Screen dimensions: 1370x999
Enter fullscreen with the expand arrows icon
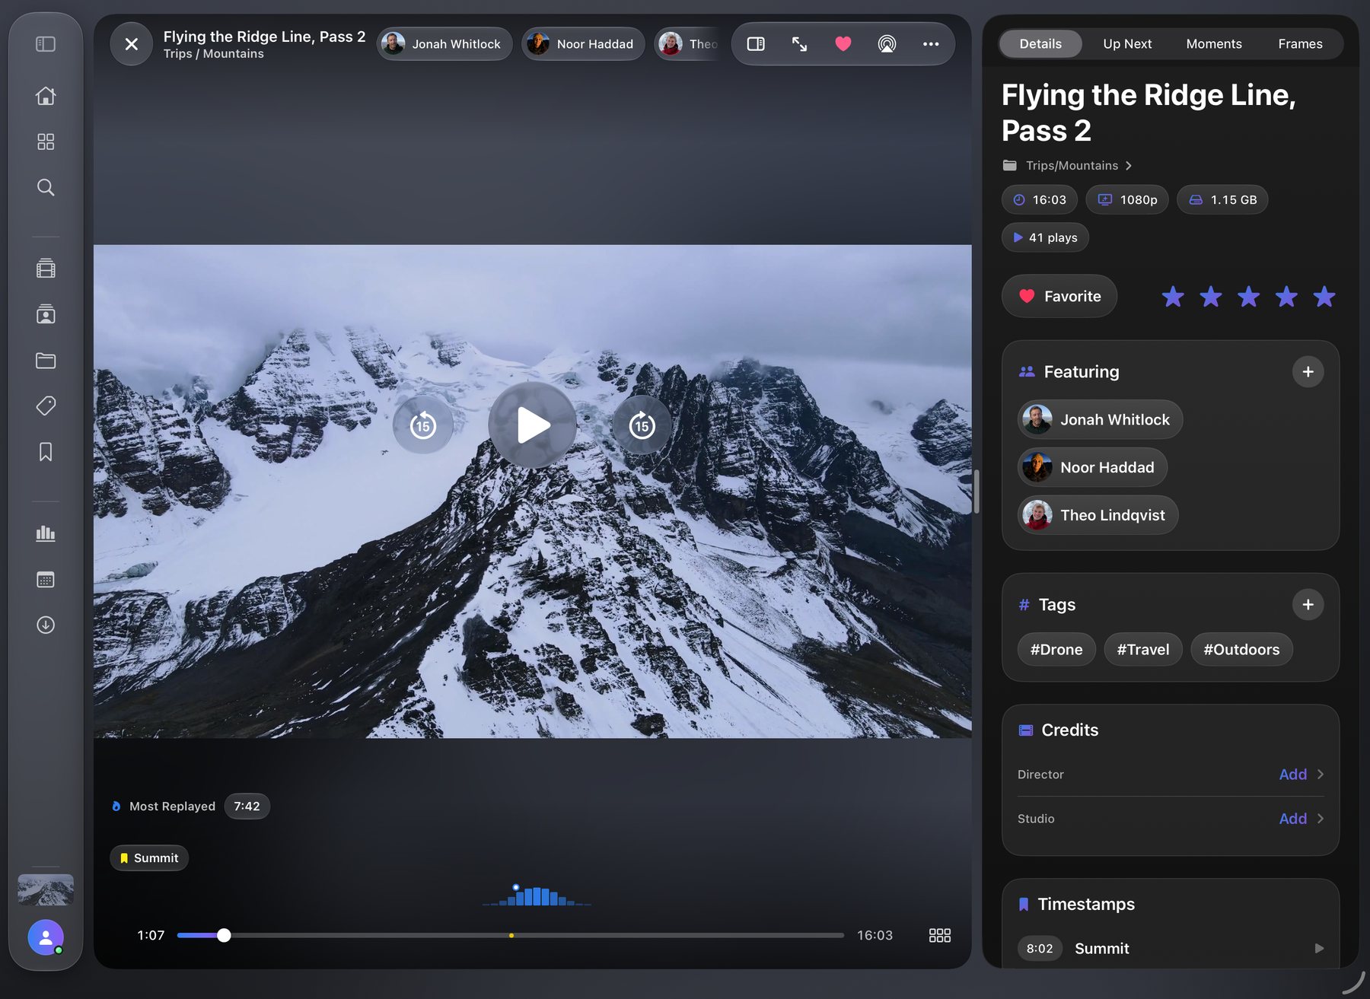[799, 44]
